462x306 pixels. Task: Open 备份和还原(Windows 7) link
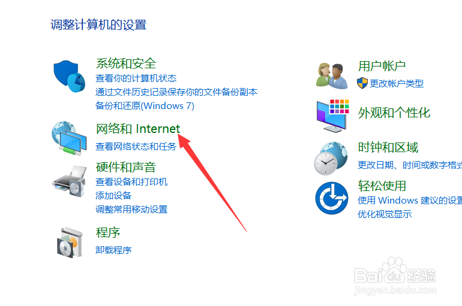tap(145, 105)
